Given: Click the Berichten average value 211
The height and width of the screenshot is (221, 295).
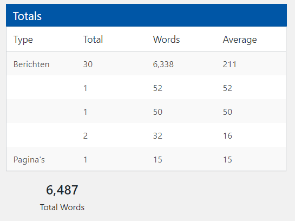Looking at the screenshot, I should [230, 64].
